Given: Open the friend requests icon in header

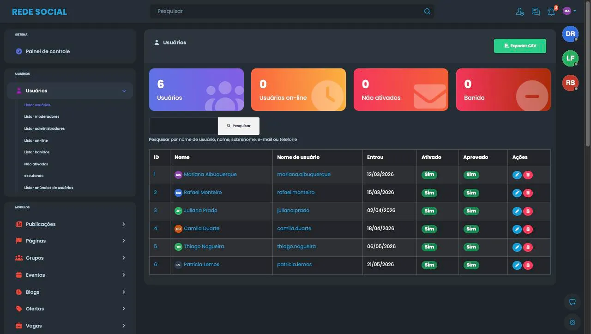Looking at the screenshot, I should (x=520, y=12).
